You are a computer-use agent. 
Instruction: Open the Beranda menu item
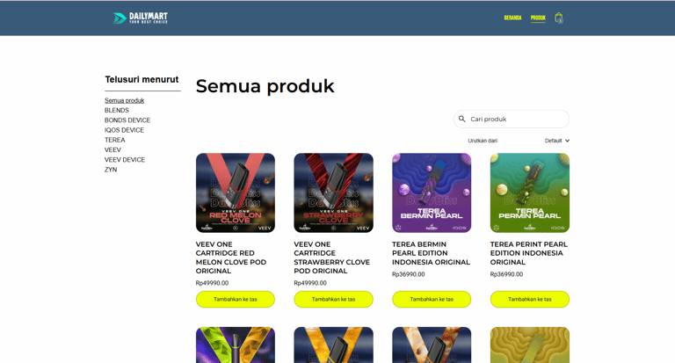(512, 18)
